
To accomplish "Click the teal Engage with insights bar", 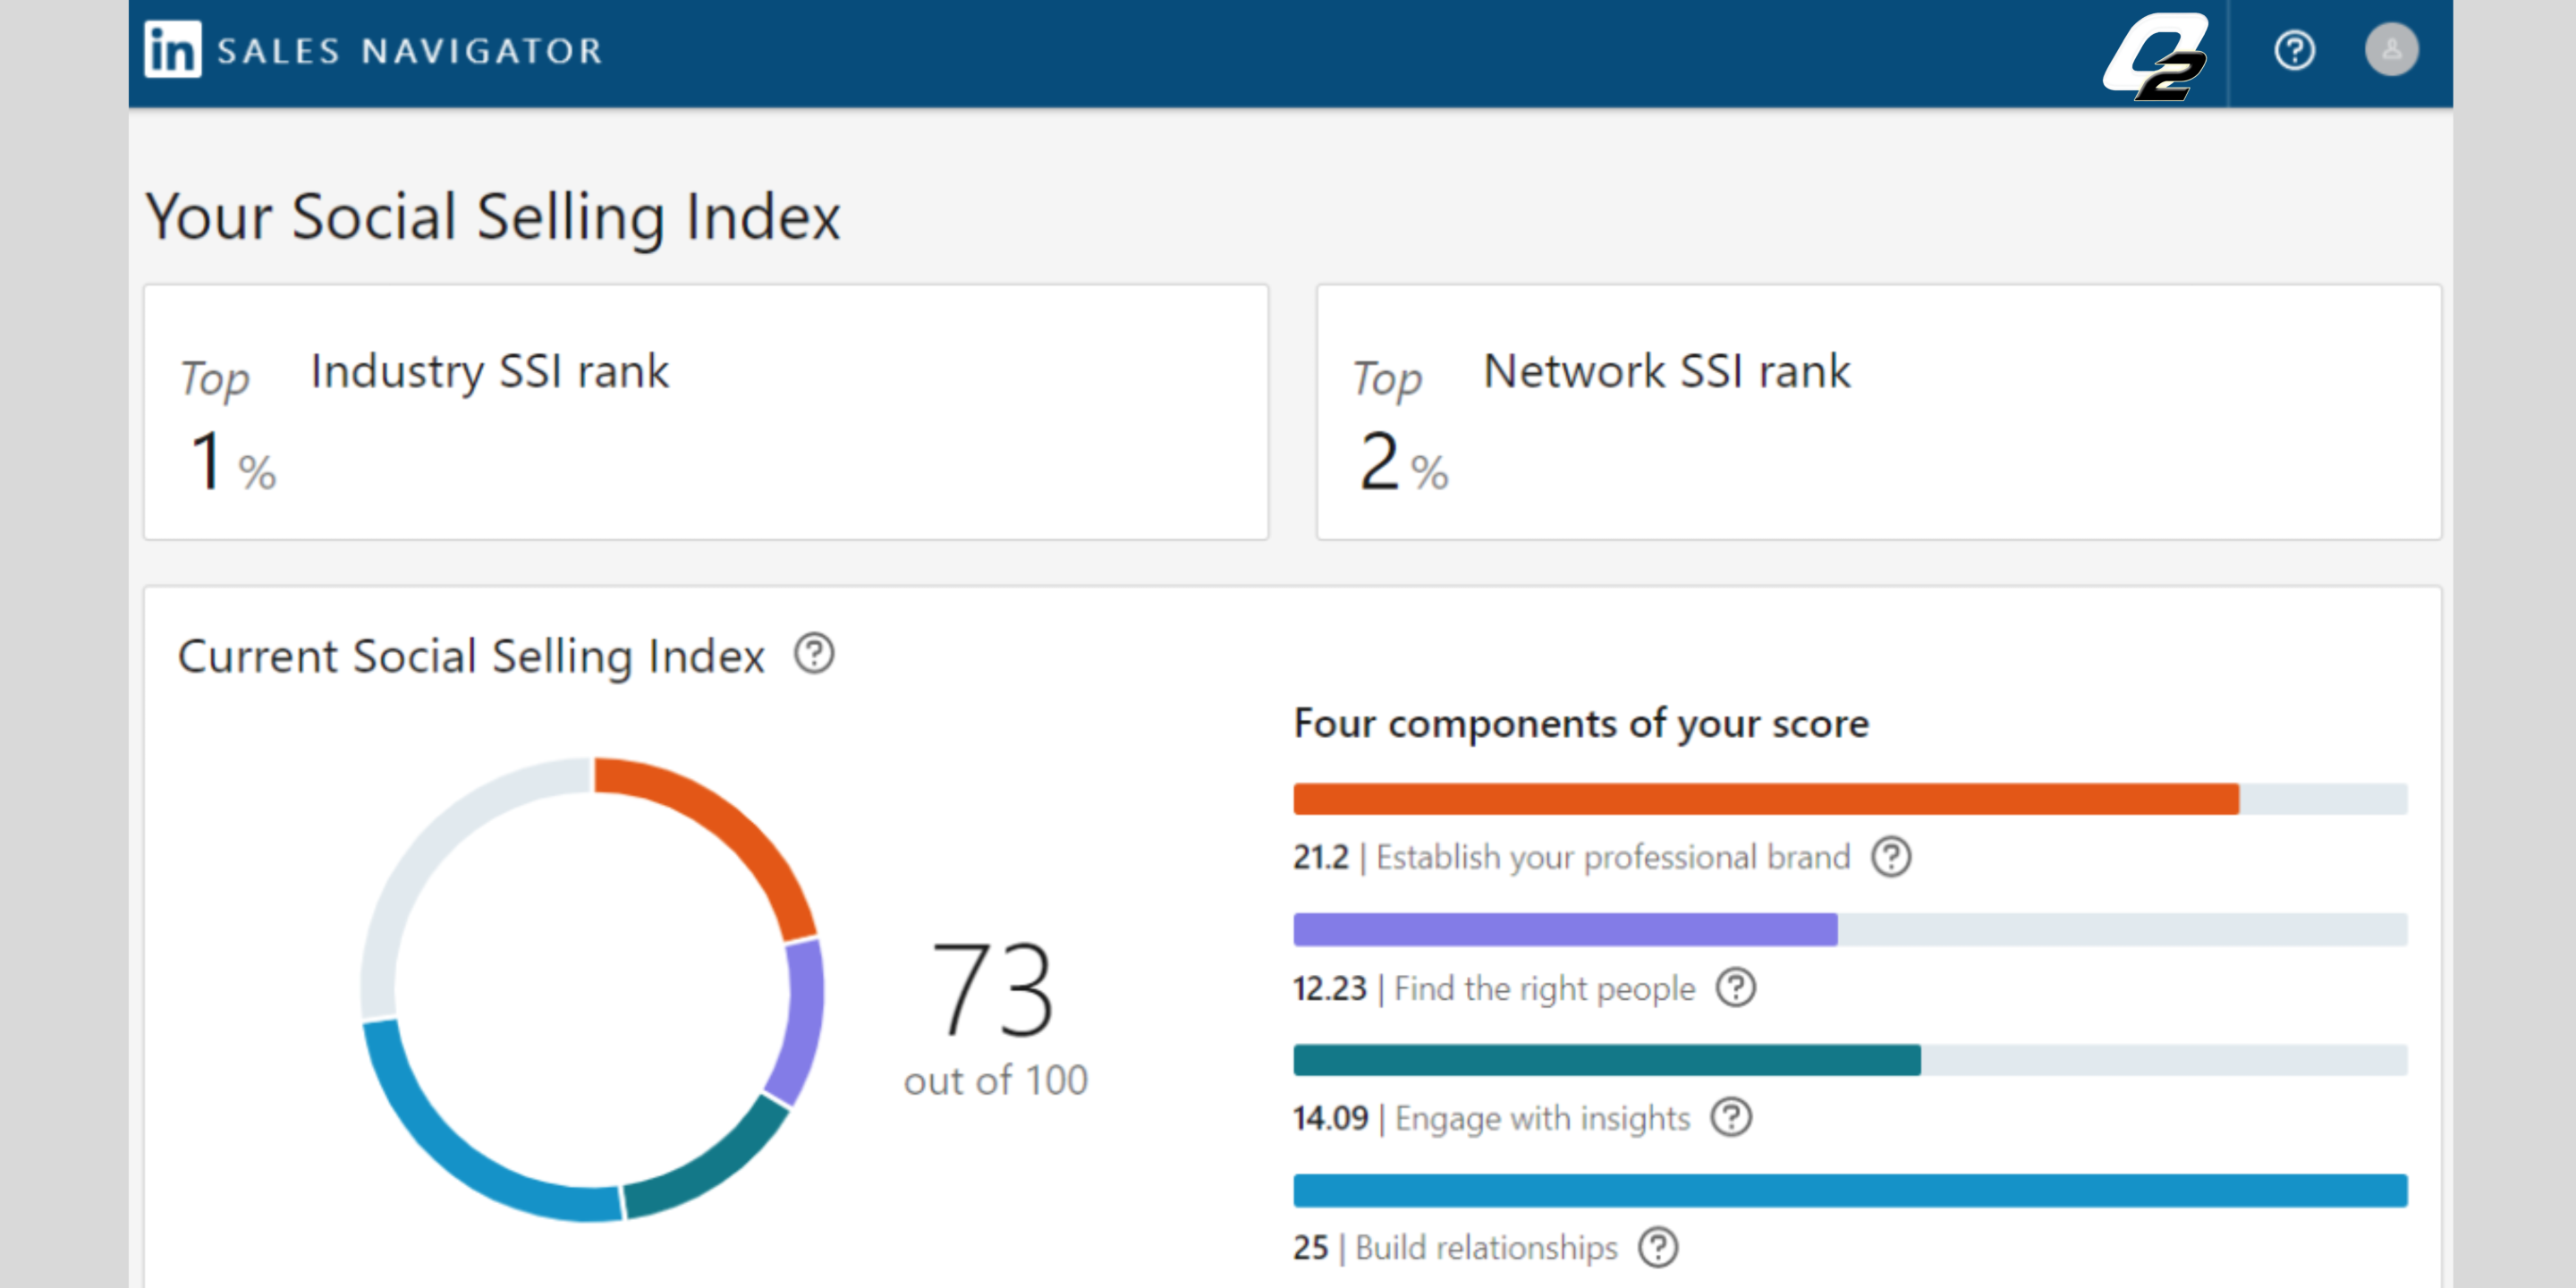I will point(1607,1059).
